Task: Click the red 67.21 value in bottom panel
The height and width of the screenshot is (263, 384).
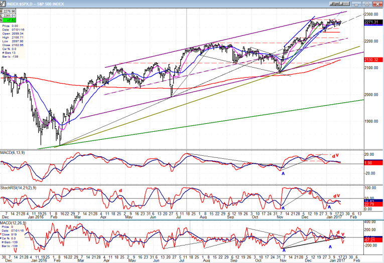Action: point(372,240)
